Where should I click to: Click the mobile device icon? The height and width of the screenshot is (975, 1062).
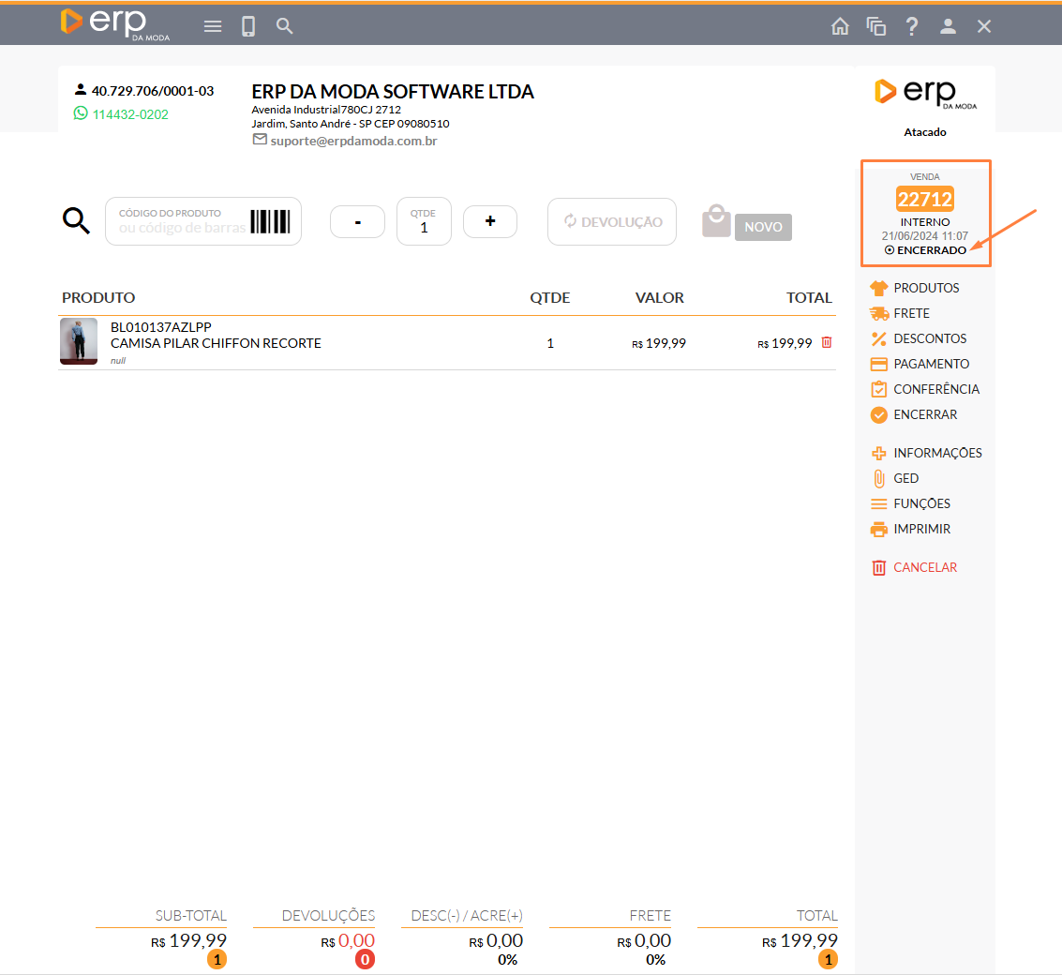tap(248, 26)
